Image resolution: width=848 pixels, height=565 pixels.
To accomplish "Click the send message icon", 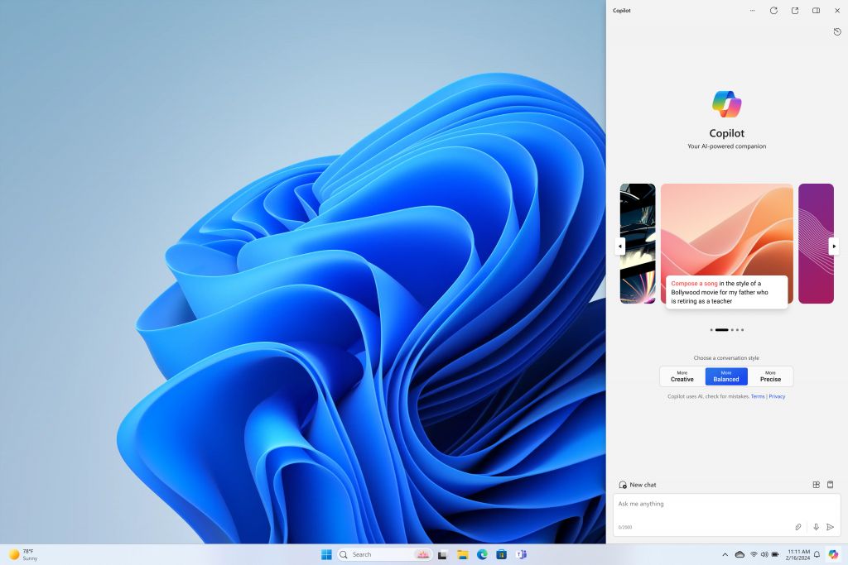I will (831, 527).
